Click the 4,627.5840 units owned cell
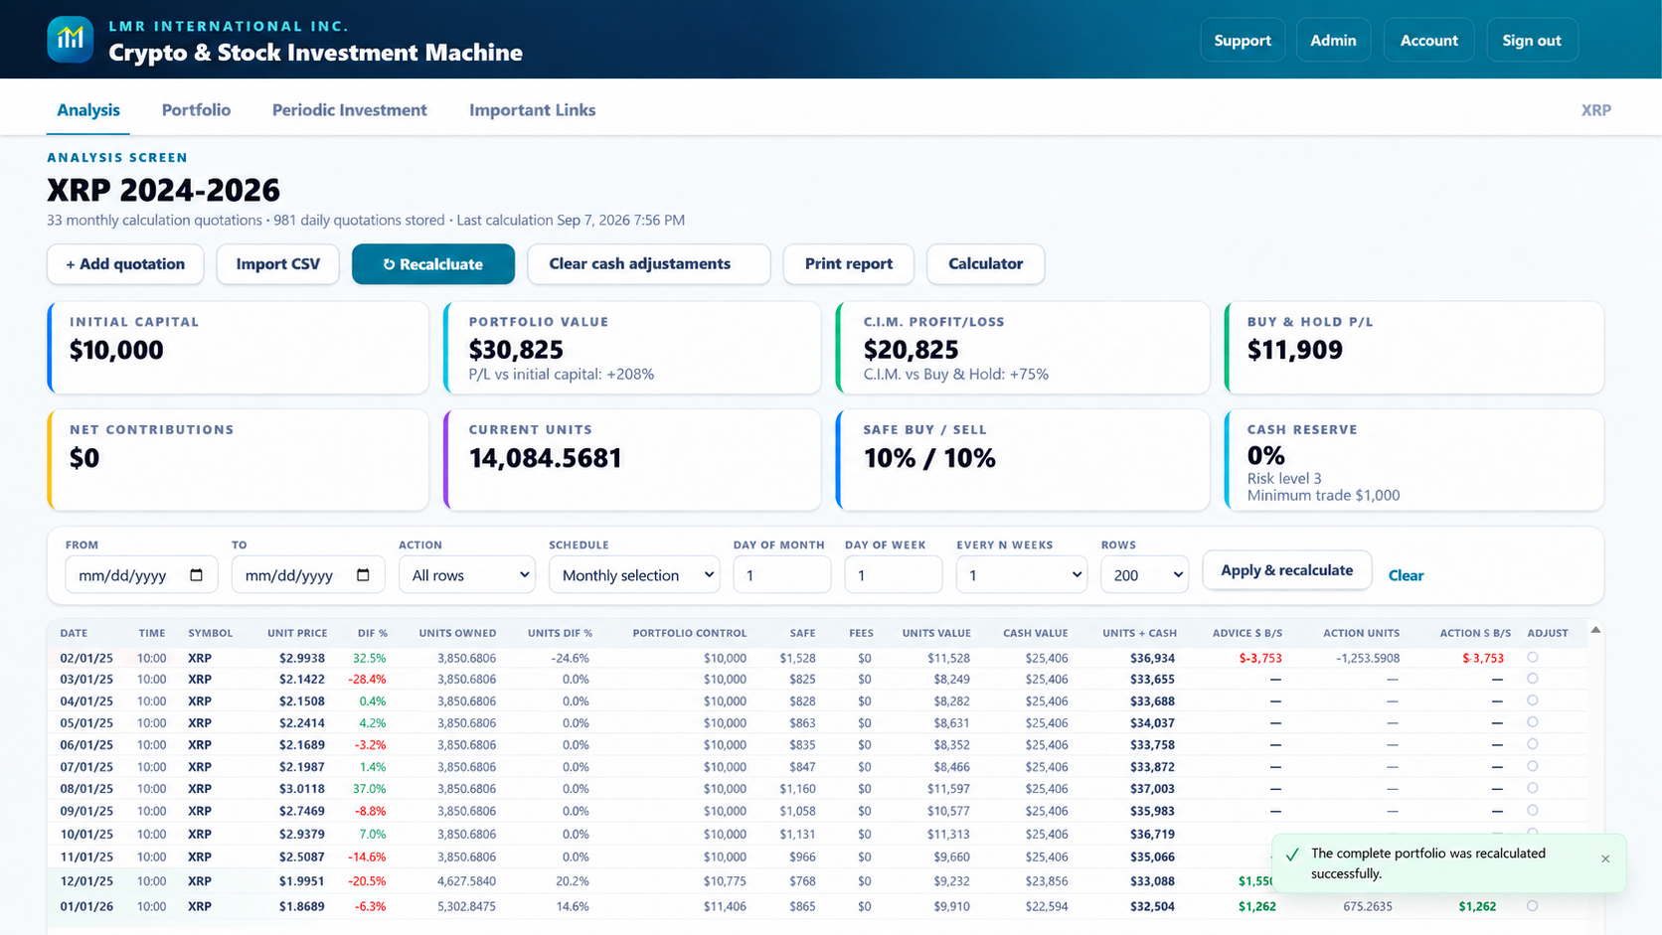Image resolution: width=1662 pixels, height=935 pixels. click(466, 881)
